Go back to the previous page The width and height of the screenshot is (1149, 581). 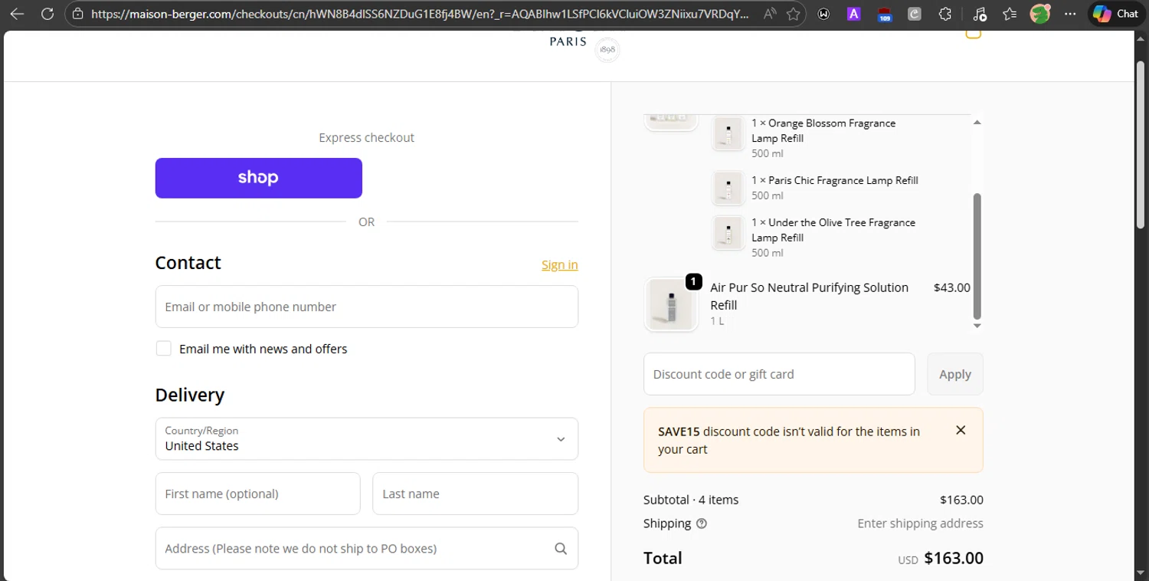pos(17,14)
